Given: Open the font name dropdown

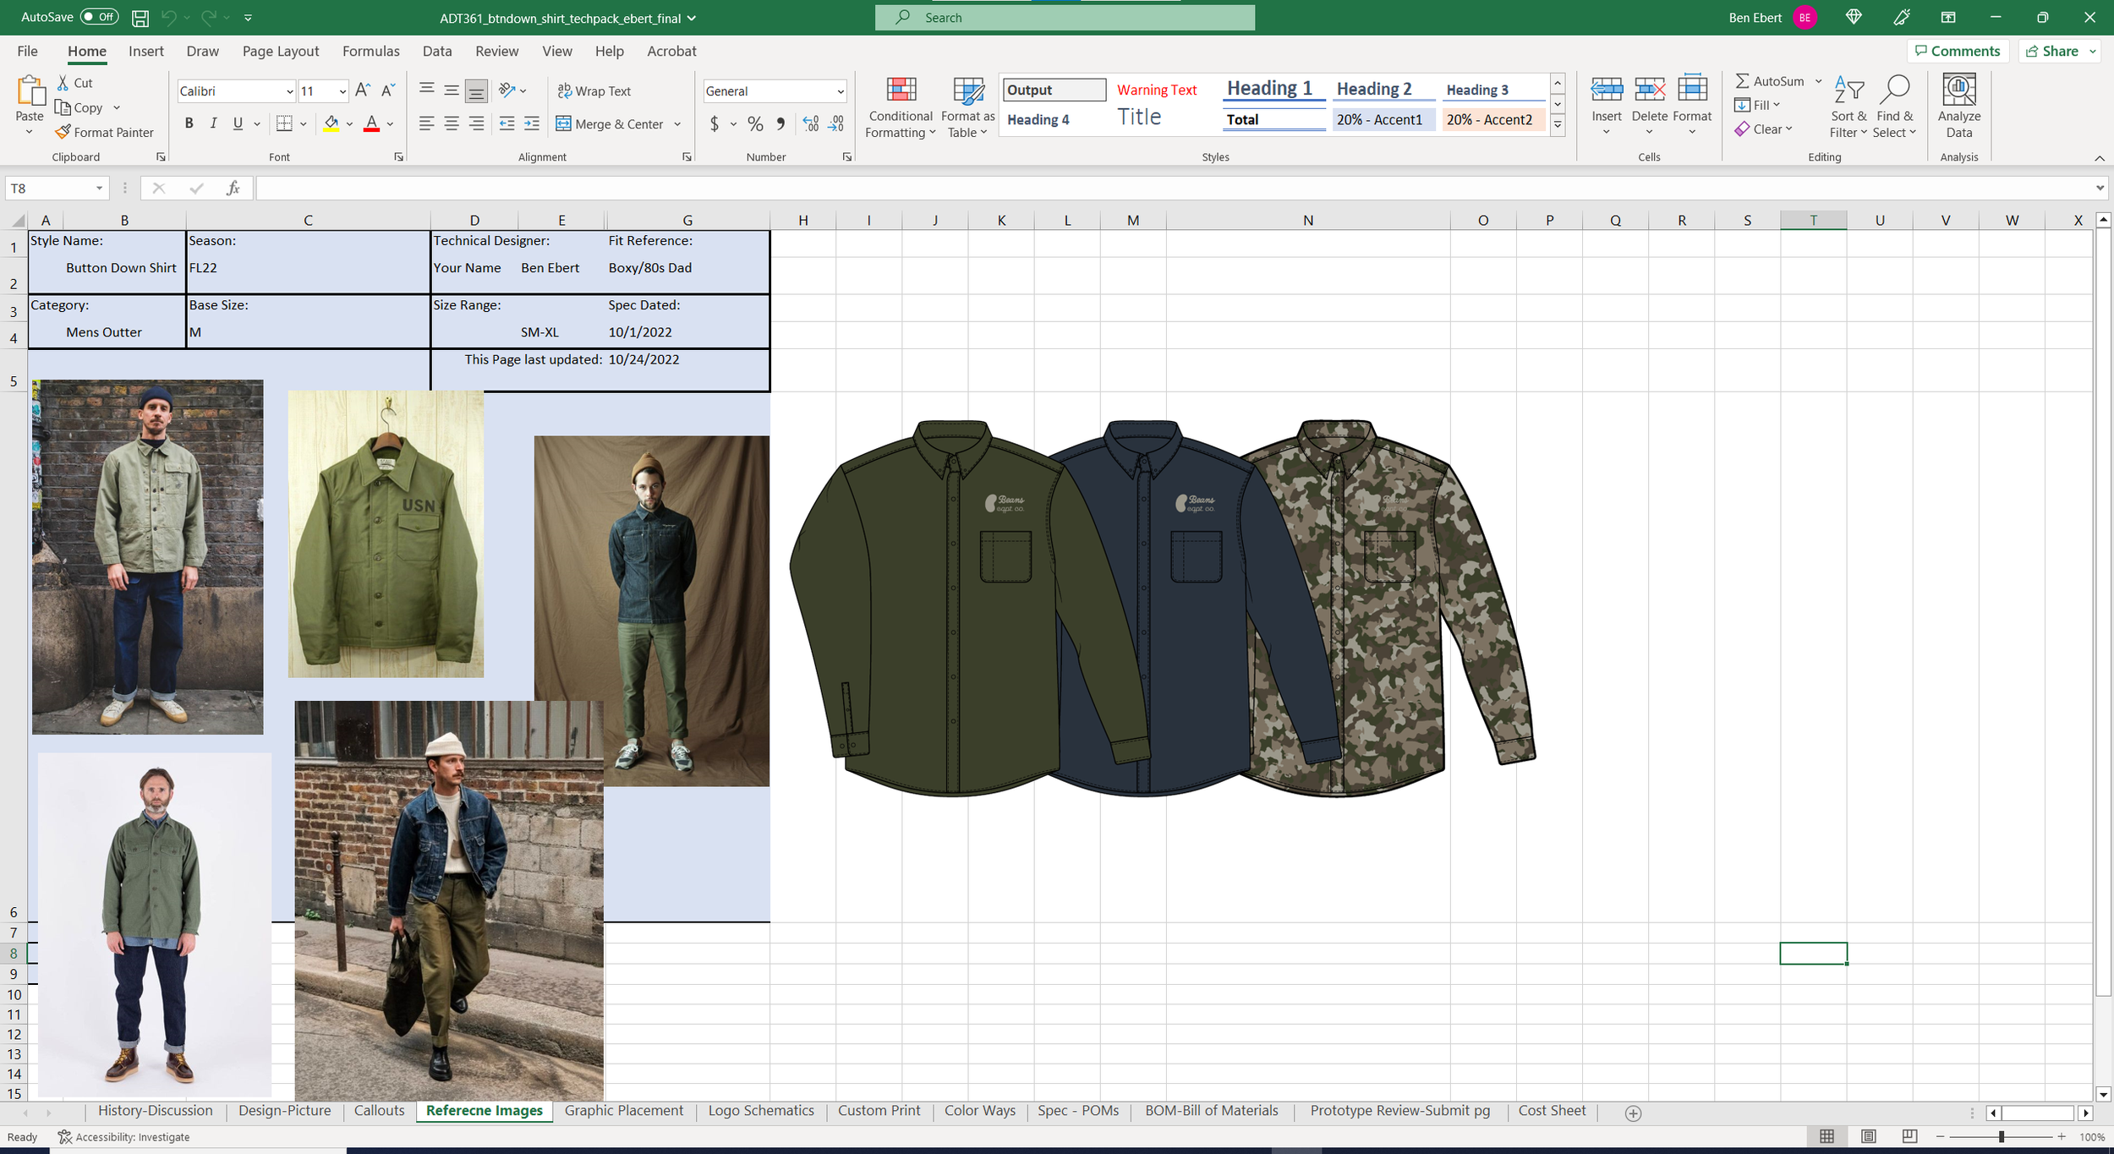Looking at the screenshot, I should click(289, 91).
